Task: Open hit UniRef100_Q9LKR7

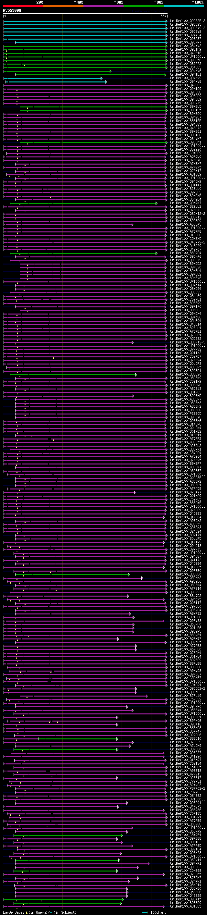Action: tap(186, 42)
